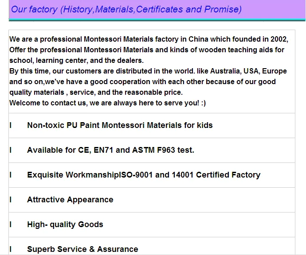
Task: Click the bullet marker beside "High- quality Goods"
Action: [x=11, y=224]
